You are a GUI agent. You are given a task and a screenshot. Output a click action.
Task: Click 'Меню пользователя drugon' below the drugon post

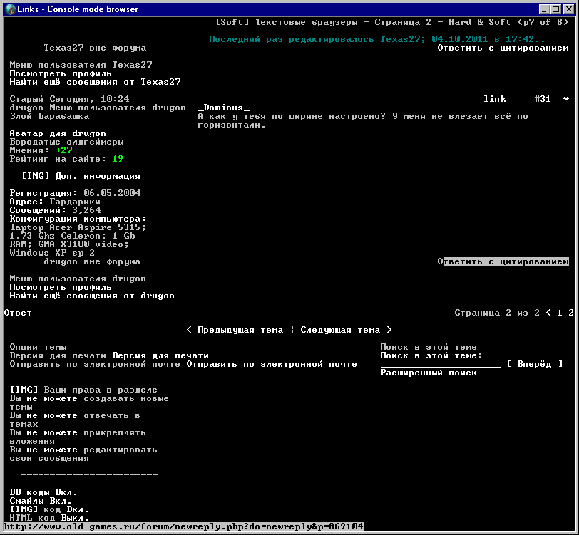[x=78, y=279]
